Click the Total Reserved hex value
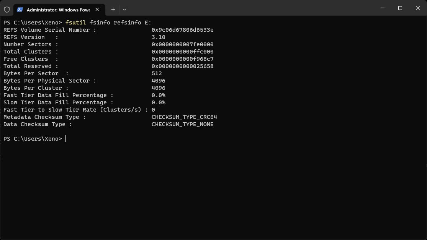The height and width of the screenshot is (240, 427). 183,66
